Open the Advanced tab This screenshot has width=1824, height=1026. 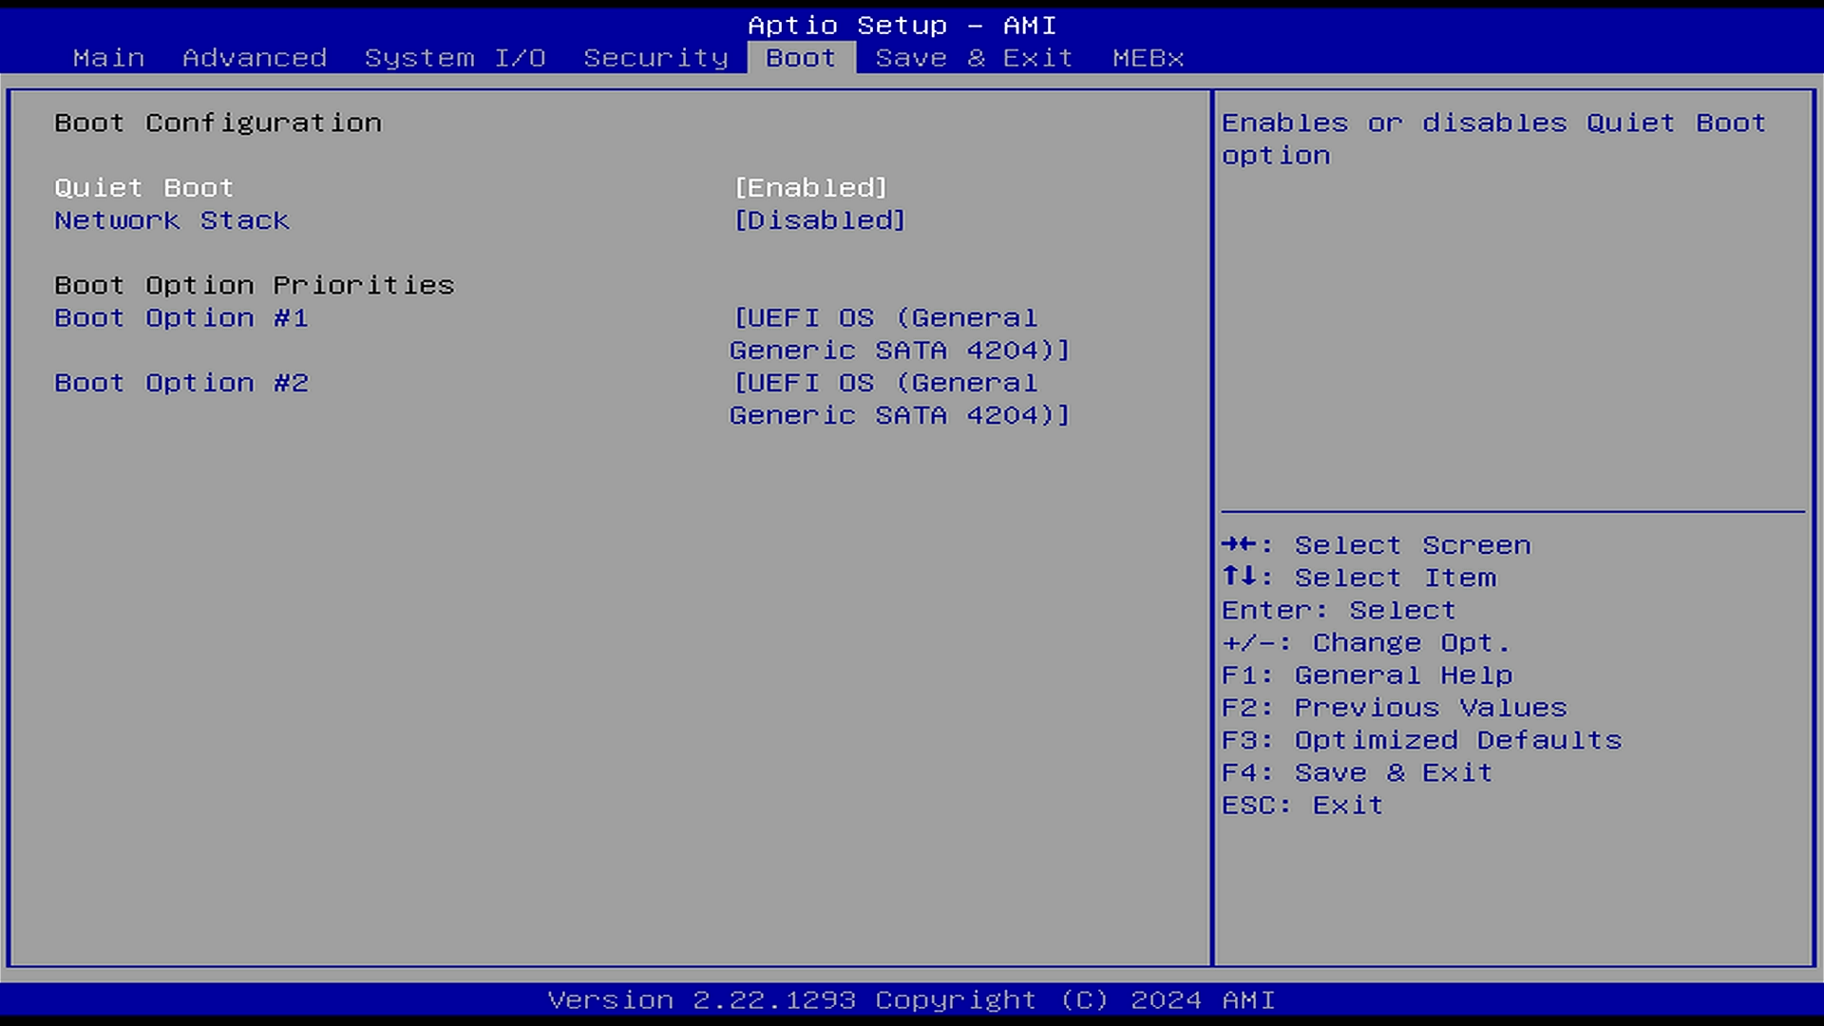click(255, 58)
